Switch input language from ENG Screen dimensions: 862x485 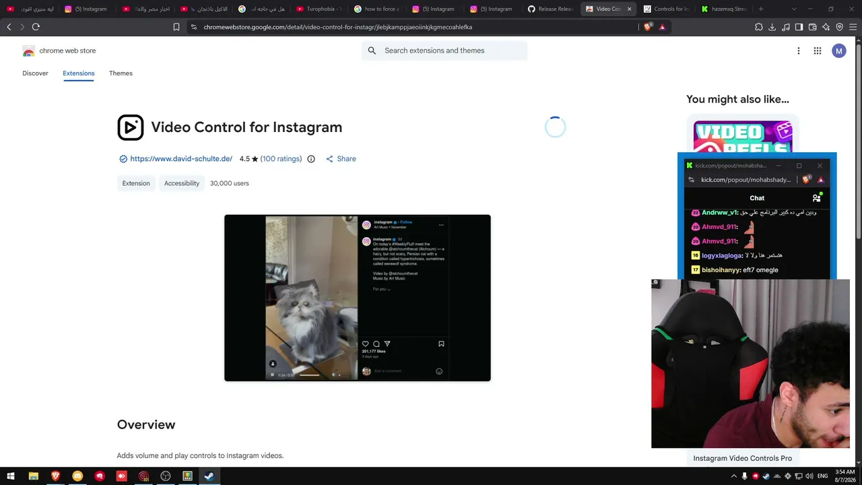pyautogui.click(x=822, y=476)
